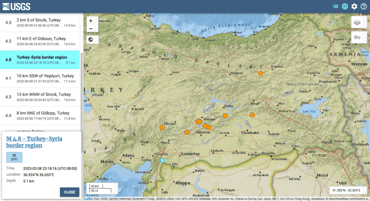Open the Leaflet attribution link
The width and height of the screenshot is (370, 201).
pos(88,199)
